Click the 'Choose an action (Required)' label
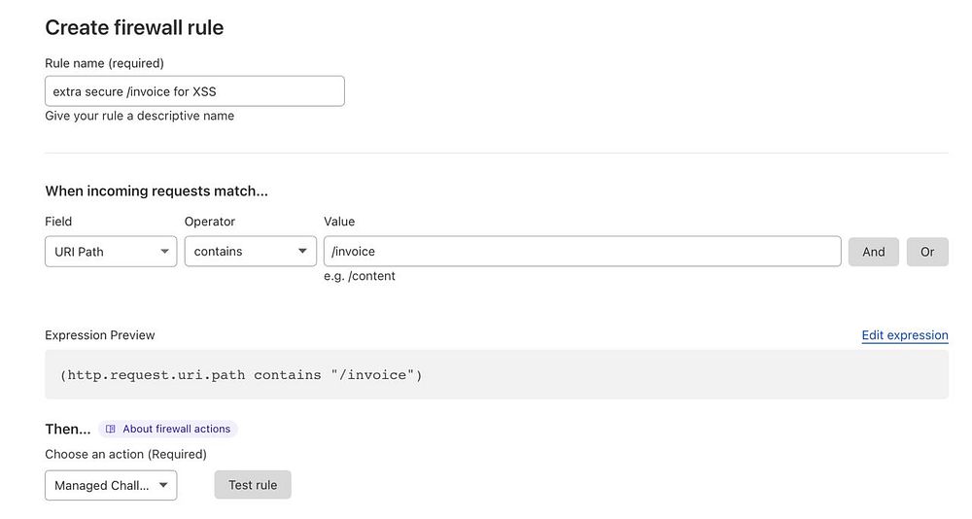This screenshot has height=519, width=972. (125, 454)
